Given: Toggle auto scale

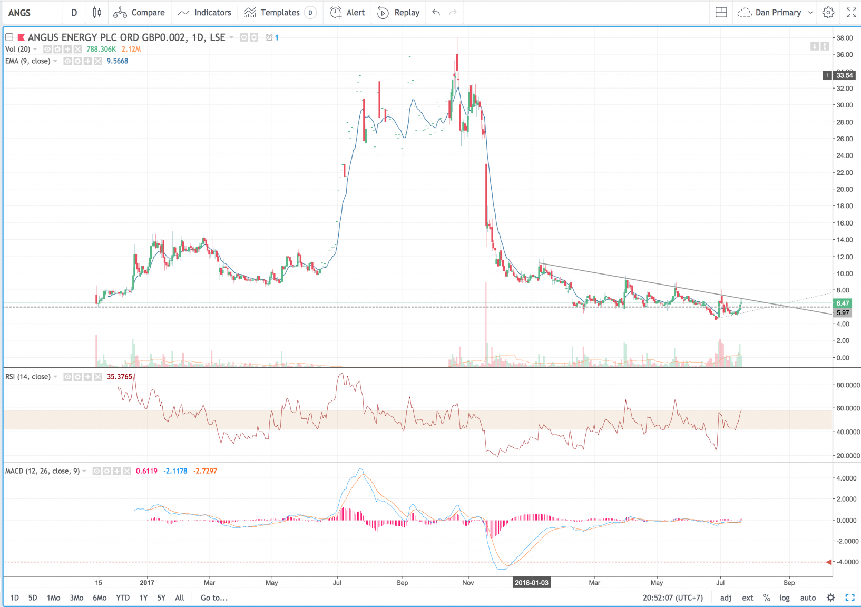Looking at the screenshot, I should [x=808, y=598].
